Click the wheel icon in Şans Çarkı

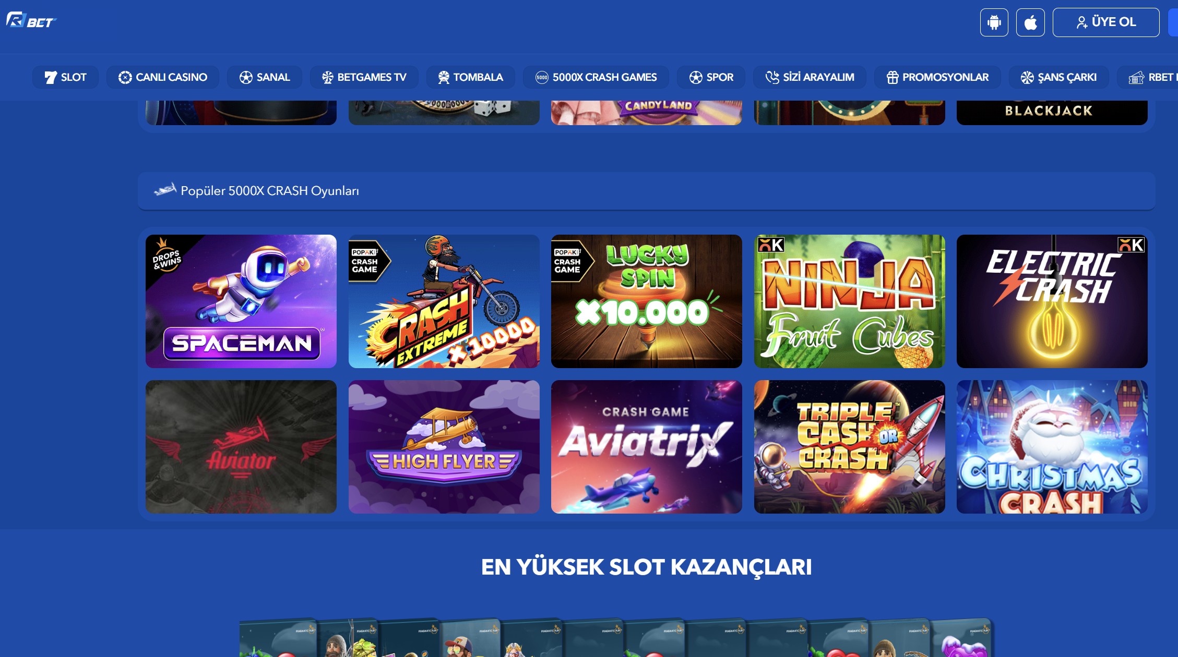pos(1027,78)
